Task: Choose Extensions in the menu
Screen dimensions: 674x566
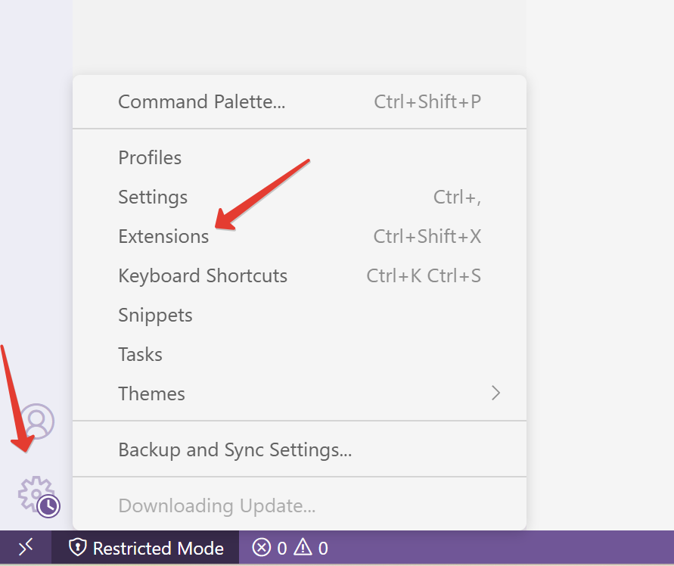Action: point(163,236)
